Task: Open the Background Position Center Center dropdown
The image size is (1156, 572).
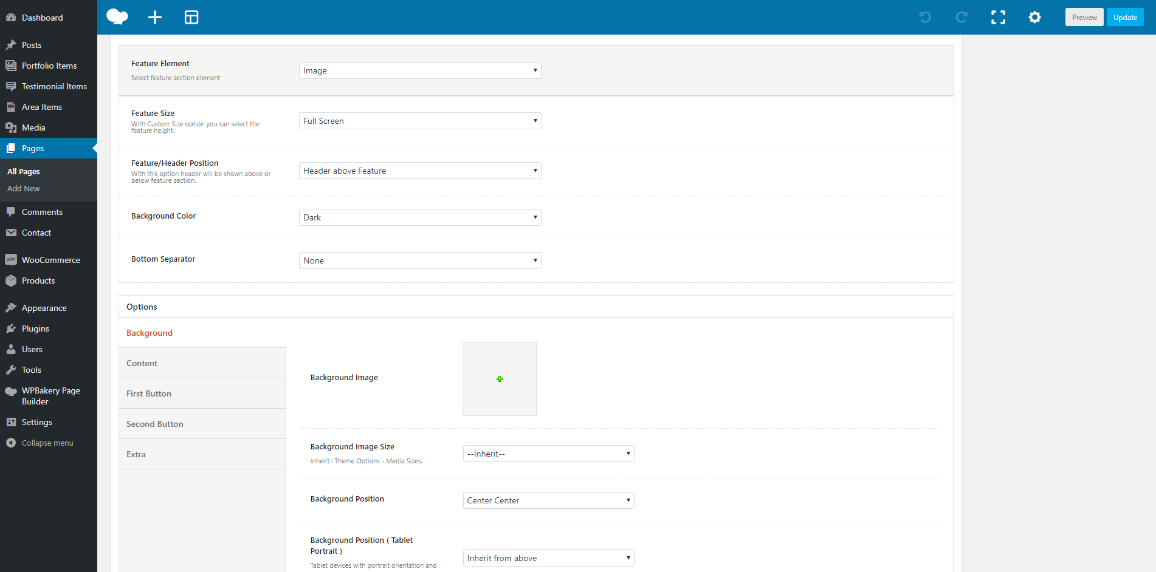Action: [548, 500]
